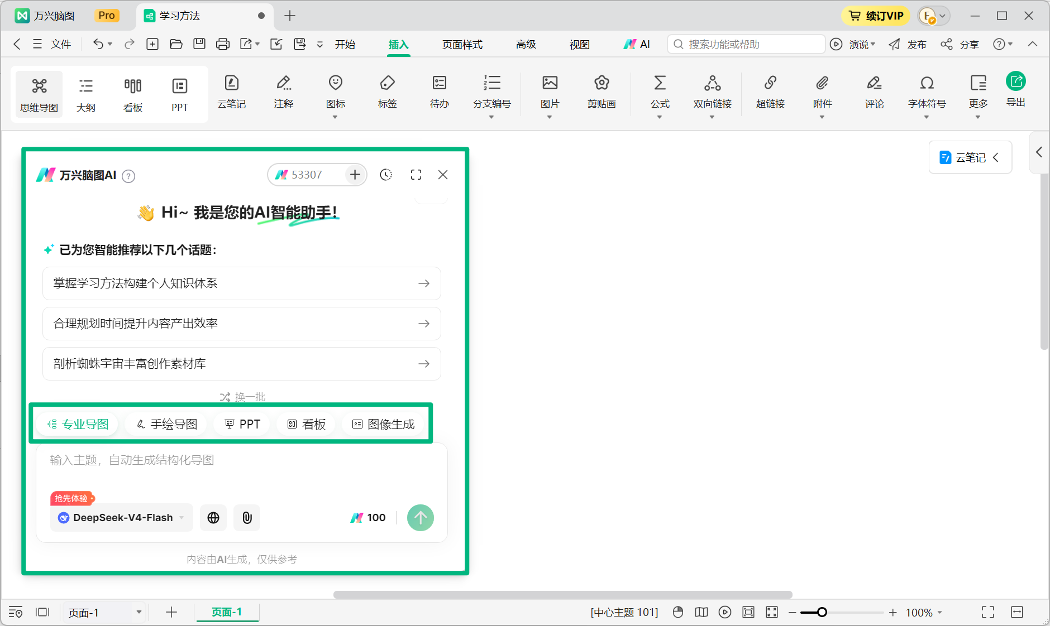Switch to 思维导图 mind map view
Screen dimensions: 1050x626
[39, 94]
